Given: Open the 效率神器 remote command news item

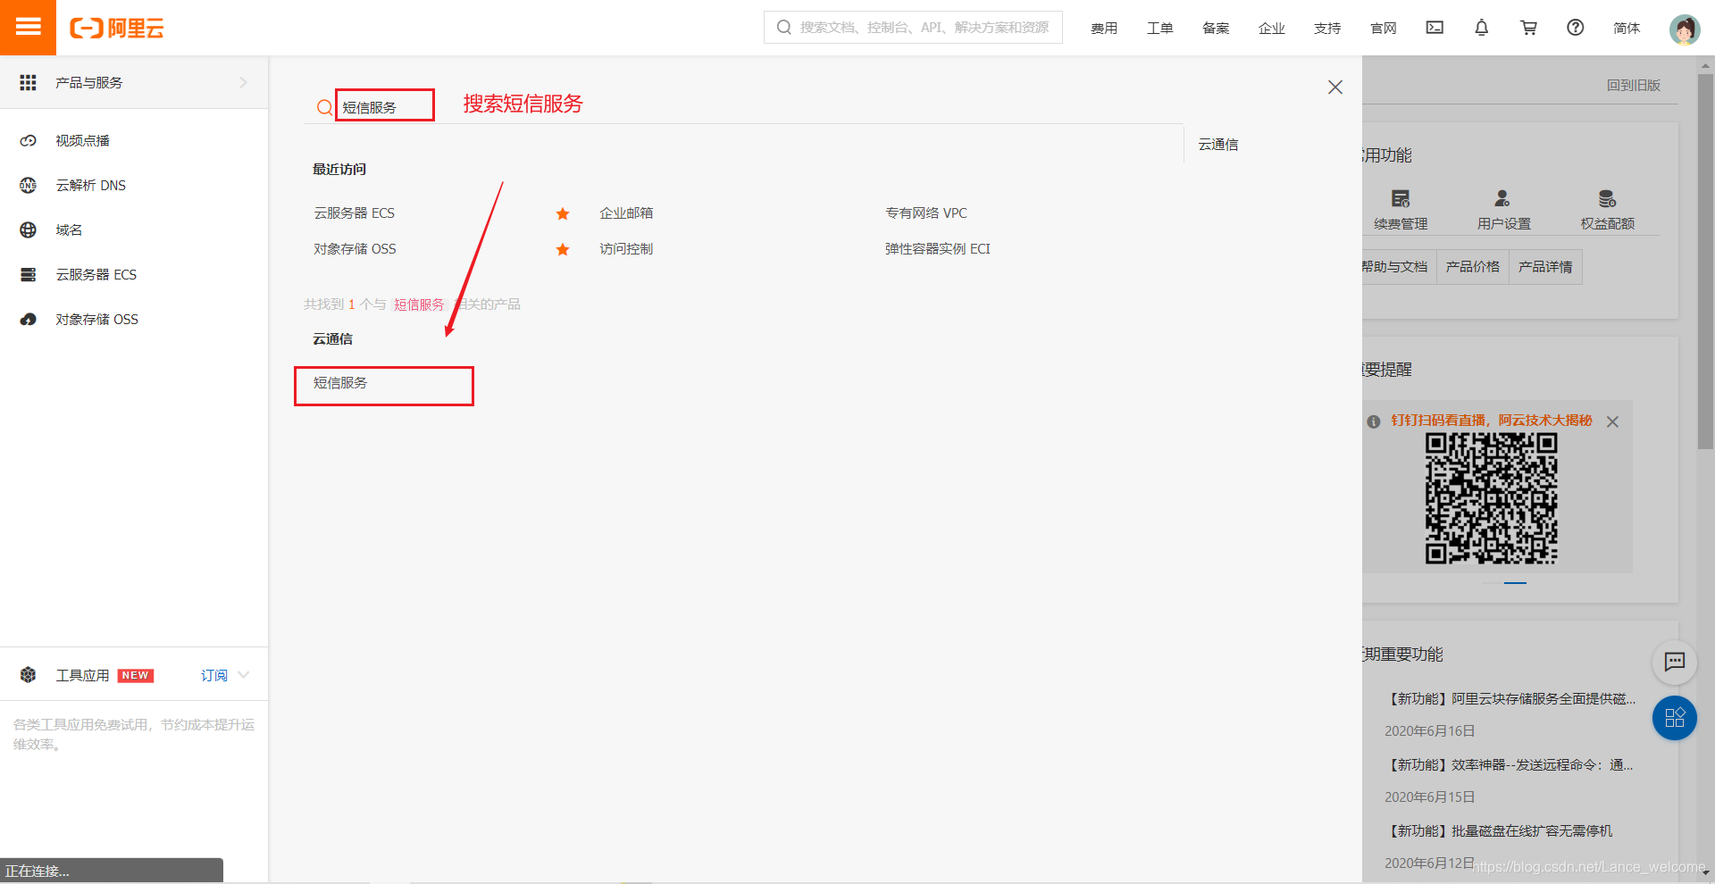Looking at the screenshot, I should (x=1510, y=764).
